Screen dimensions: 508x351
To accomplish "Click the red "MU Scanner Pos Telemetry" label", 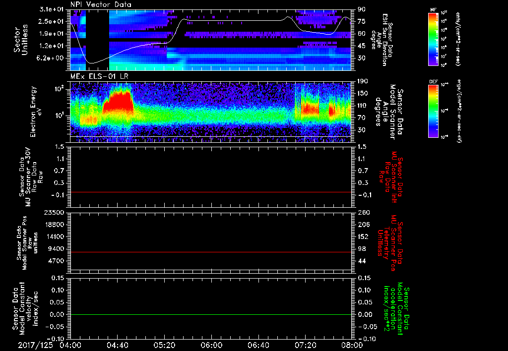I will [x=390, y=243].
